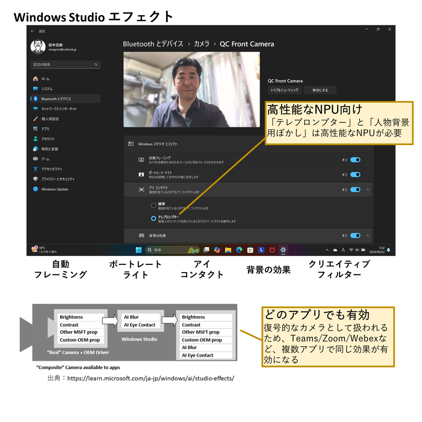Expand the 背景の効果 section options
The image size is (422, 422).
point(367,235)
